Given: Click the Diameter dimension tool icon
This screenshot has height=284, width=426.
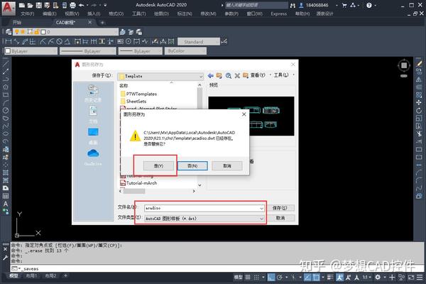Looking at the screenshot, I should [59, 42].
